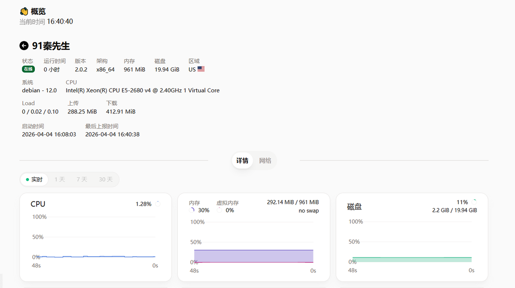Click the CPU usage chart
Image resolution: width=515 pixels, height=288 pixels.
pyautogui.click(x=95, y=241)
